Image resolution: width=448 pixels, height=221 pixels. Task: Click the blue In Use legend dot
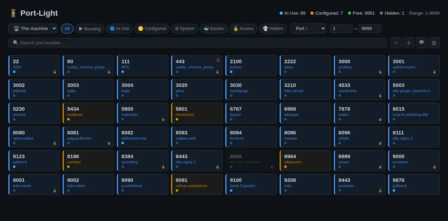[x=281, y=13]
